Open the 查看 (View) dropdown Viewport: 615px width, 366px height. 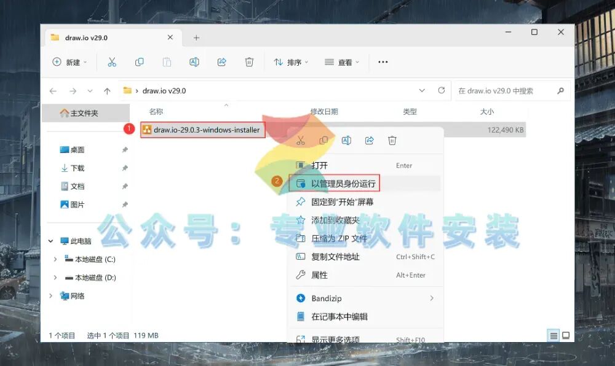coord(342,62)
